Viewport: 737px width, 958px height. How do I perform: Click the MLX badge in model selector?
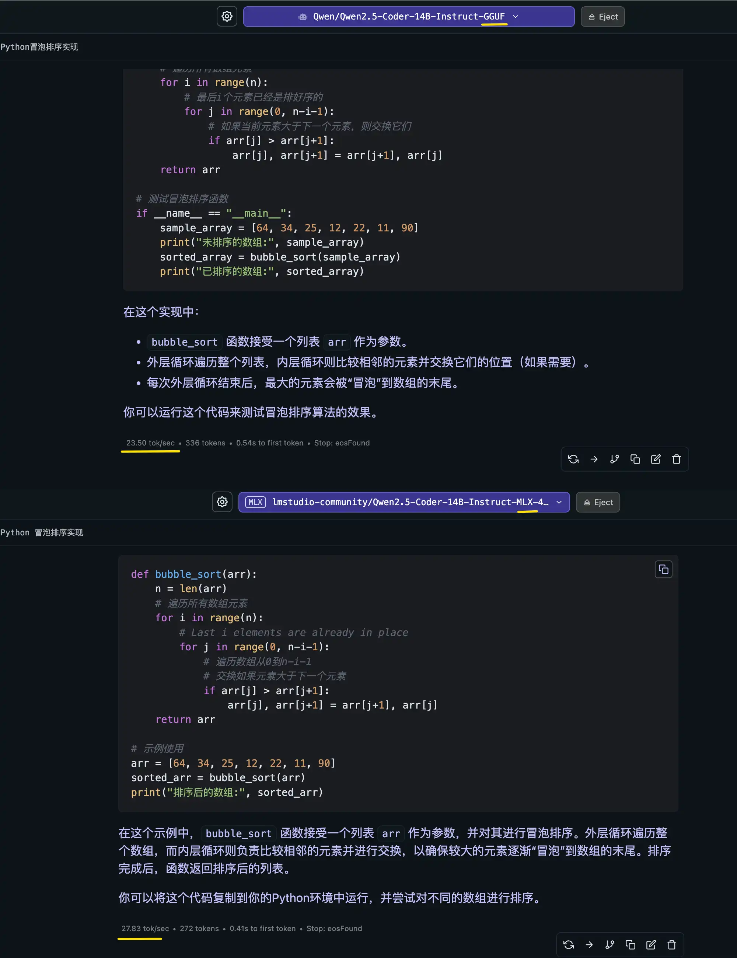point(255,502)
